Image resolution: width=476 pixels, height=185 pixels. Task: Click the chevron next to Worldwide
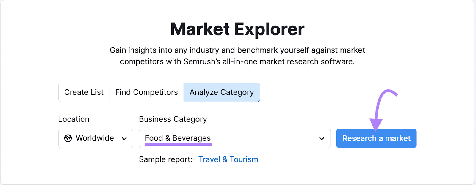point(124,138)
